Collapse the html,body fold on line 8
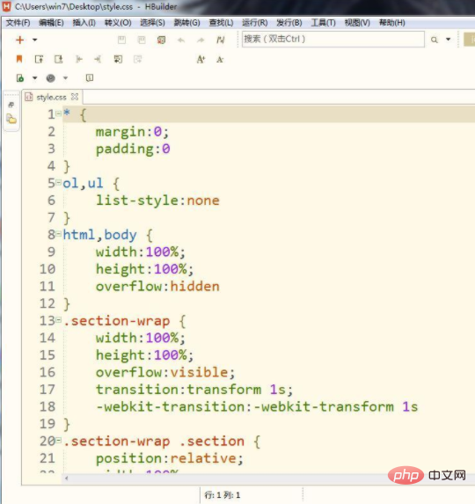The image size is (475, 504). pos(58,234)
